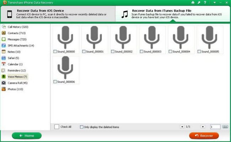
Task: Click the orange Recover button
Action: tap(204, 136)
